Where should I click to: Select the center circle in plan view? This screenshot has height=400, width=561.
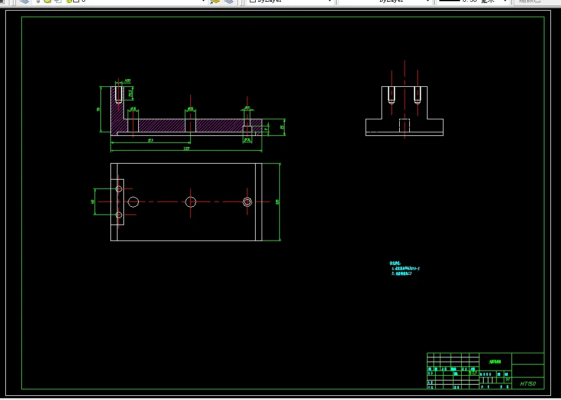(x=191, y=202)
